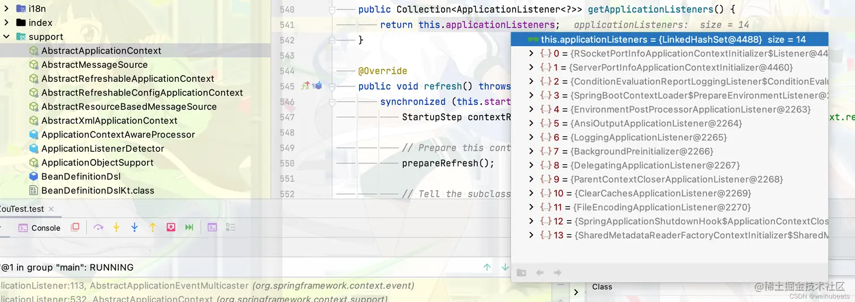Click the green Run to Cursor icon

[189, 227]
